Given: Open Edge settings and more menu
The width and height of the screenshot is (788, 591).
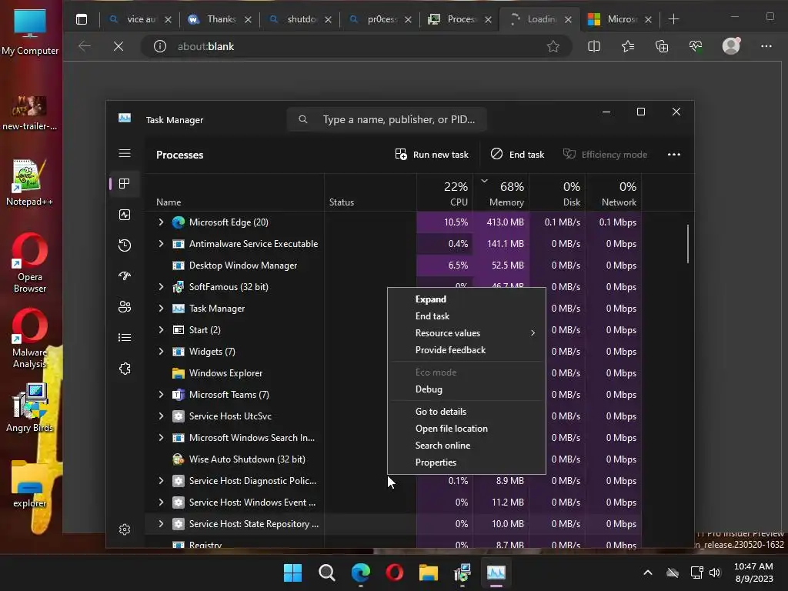Looking at the screenshot, I should pyautogui.click(x=766, y=46).
